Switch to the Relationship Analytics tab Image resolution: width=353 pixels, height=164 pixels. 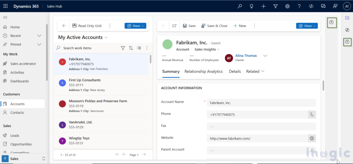pyautogui.click(x=203, y=71)
